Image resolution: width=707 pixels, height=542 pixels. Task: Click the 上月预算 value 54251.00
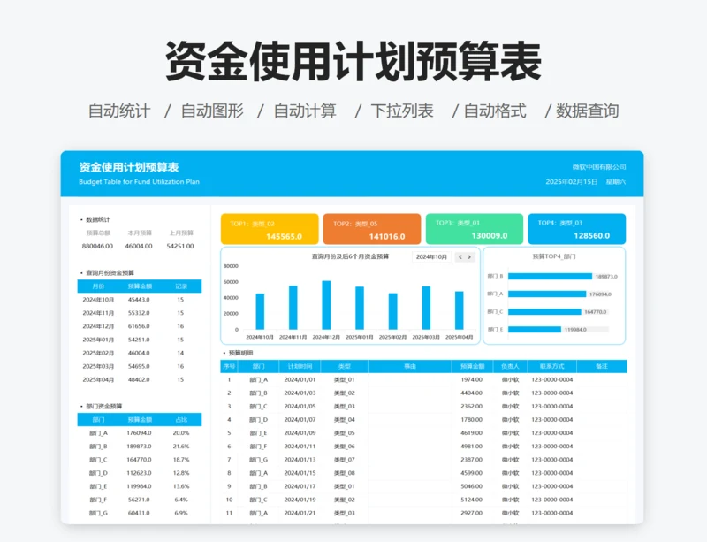[180, 246]
